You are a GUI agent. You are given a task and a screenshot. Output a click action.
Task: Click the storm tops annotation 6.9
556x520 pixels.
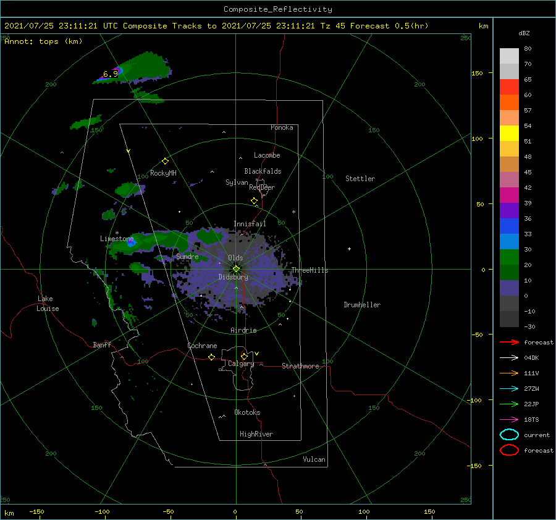111,74
